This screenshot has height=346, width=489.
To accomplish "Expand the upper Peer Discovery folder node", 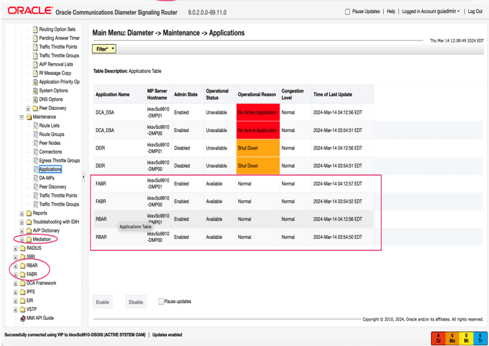I will pos(28,109).
